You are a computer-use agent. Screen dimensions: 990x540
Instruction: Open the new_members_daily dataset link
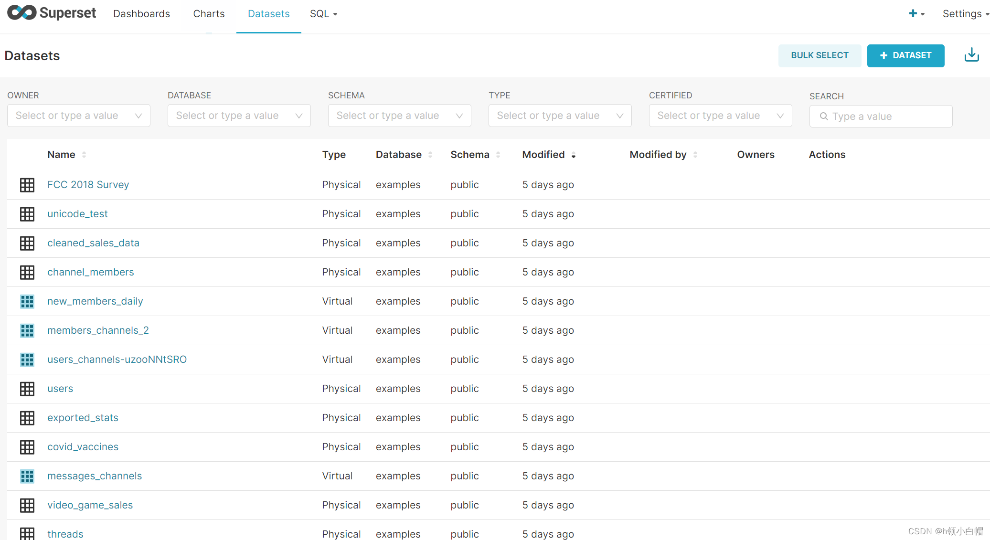click(x=95, y=301)
